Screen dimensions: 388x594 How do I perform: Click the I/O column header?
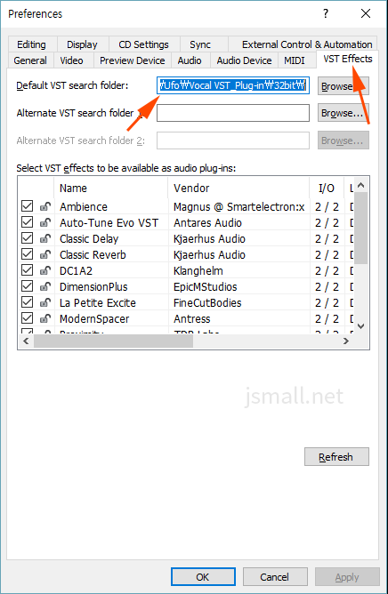coord(327,188)
